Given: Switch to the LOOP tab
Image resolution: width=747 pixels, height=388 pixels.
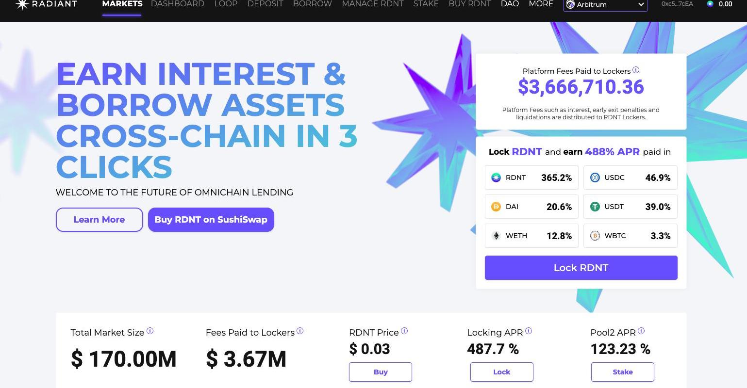Looking at the screenshot, I should [226, 4].
